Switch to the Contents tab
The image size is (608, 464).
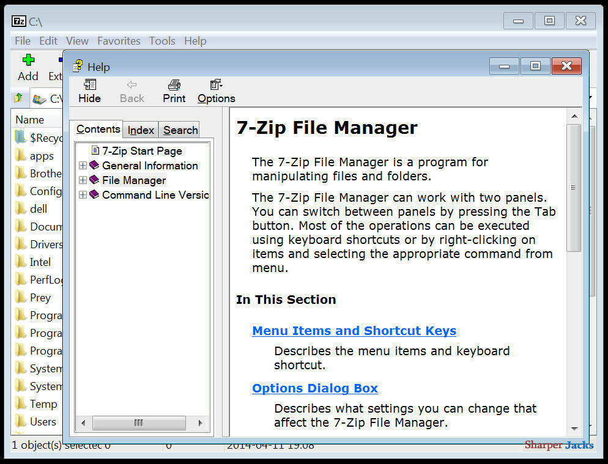(98, 129)
